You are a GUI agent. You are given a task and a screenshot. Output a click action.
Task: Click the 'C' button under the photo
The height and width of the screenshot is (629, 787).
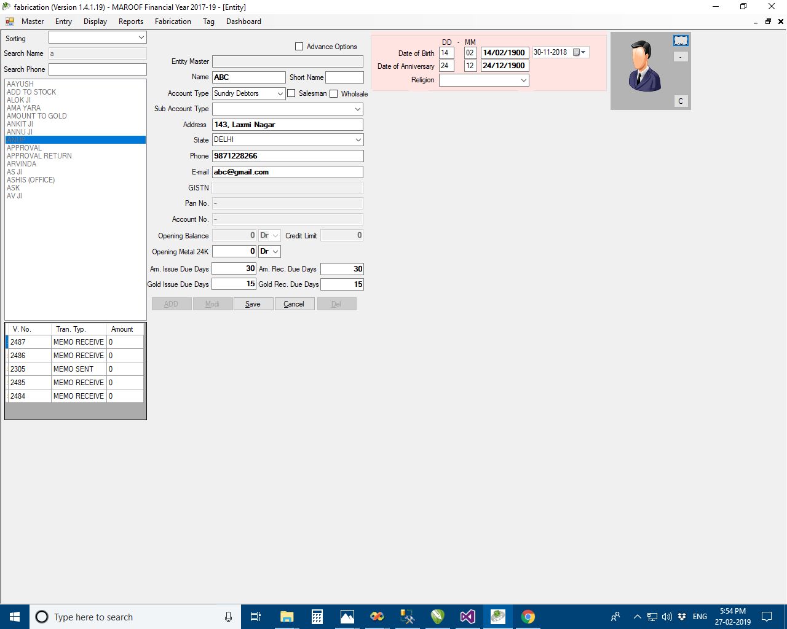pos(680,101)
